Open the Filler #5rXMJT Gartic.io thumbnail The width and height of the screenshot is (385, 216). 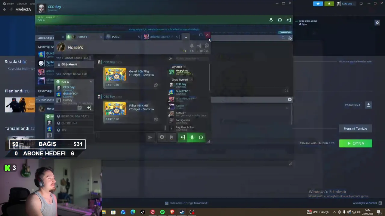115,109
